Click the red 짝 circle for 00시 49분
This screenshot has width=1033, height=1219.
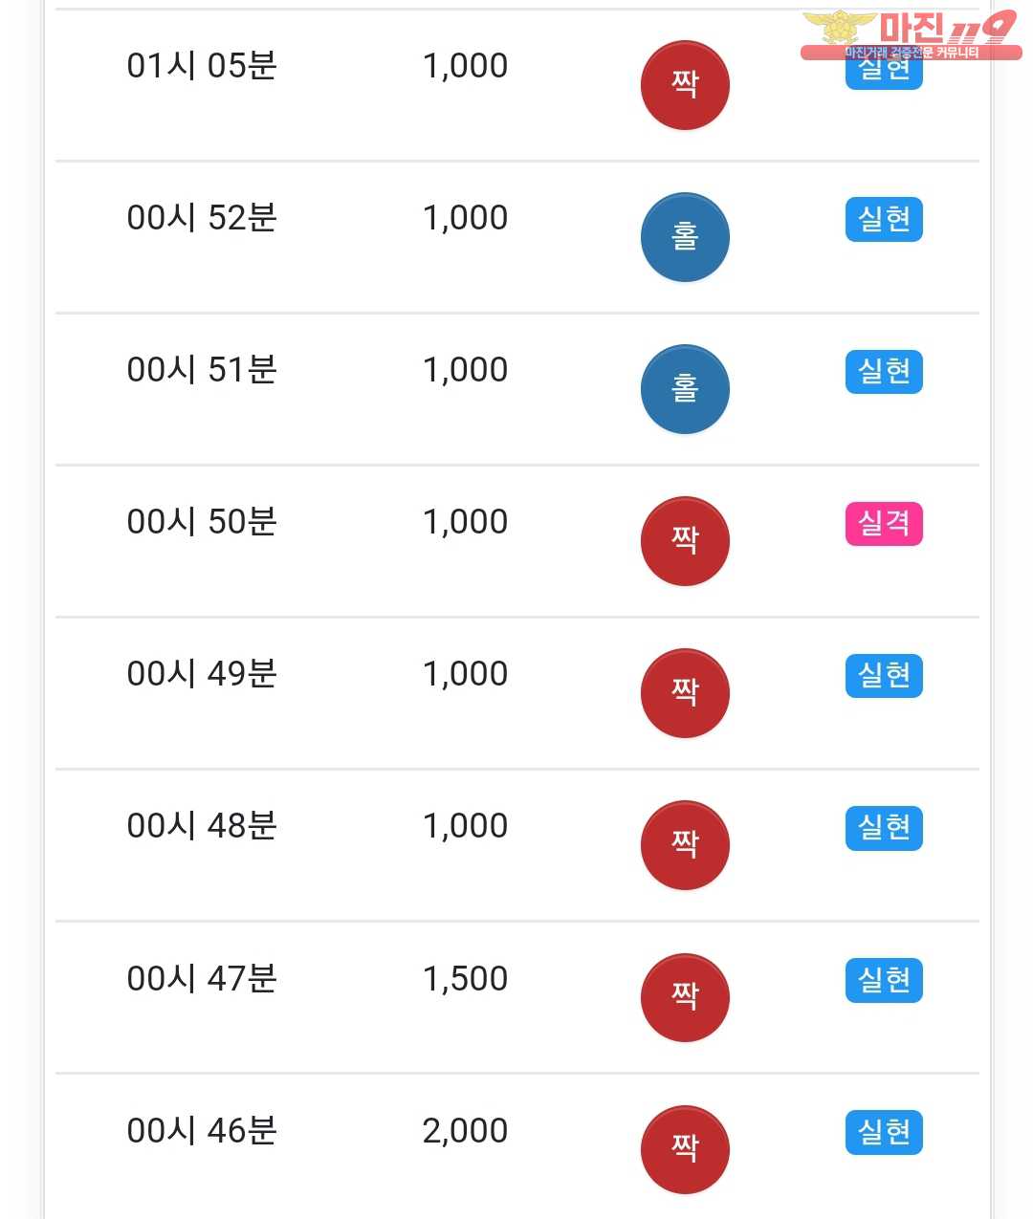685,693
